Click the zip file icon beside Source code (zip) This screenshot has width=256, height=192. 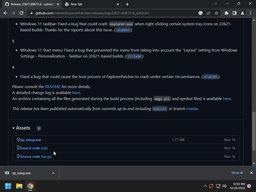(18, 148)
